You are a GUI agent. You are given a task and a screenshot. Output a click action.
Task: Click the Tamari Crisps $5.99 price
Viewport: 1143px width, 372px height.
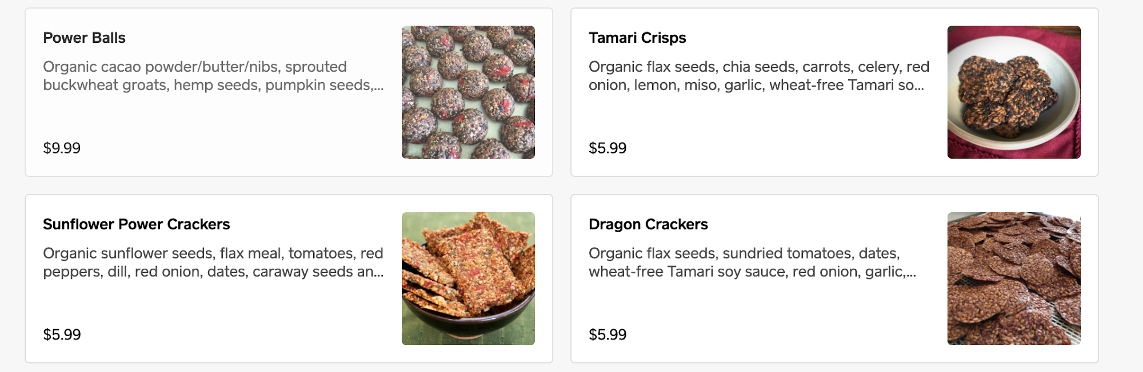pyautogui.click(x=608, y=148)
